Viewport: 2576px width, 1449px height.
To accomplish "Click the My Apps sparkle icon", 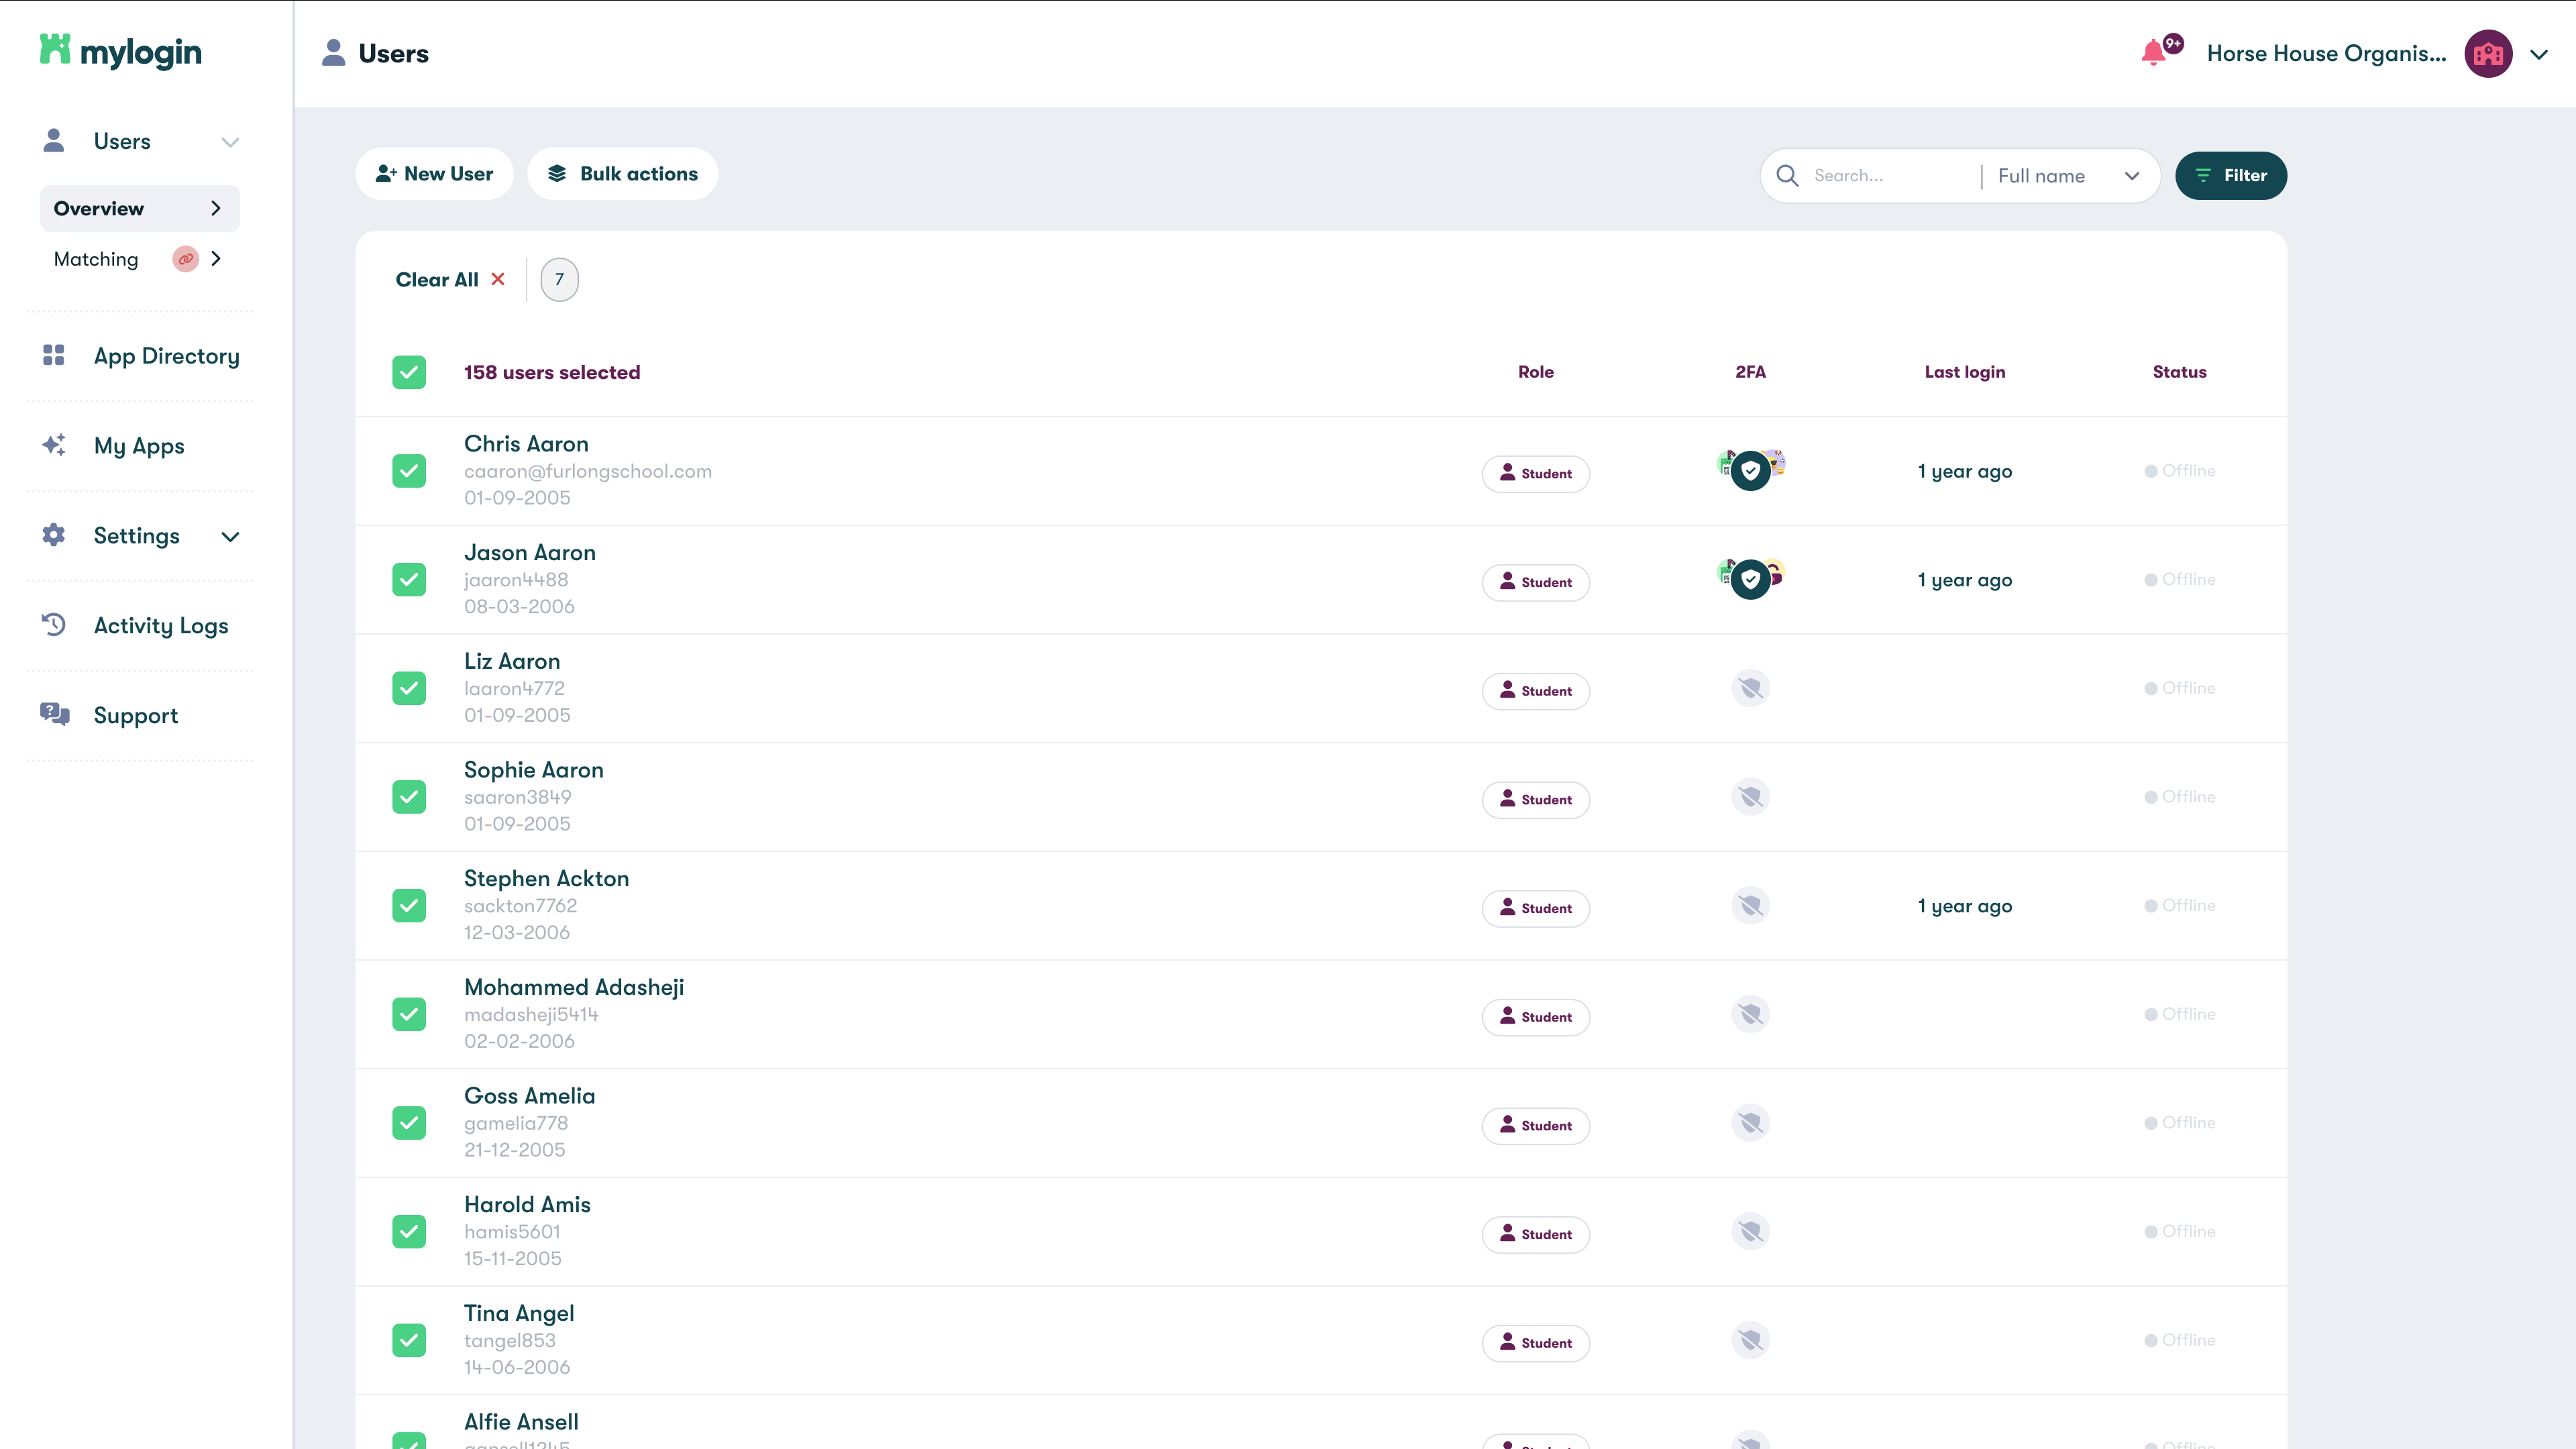I will [x=54, y=445].
